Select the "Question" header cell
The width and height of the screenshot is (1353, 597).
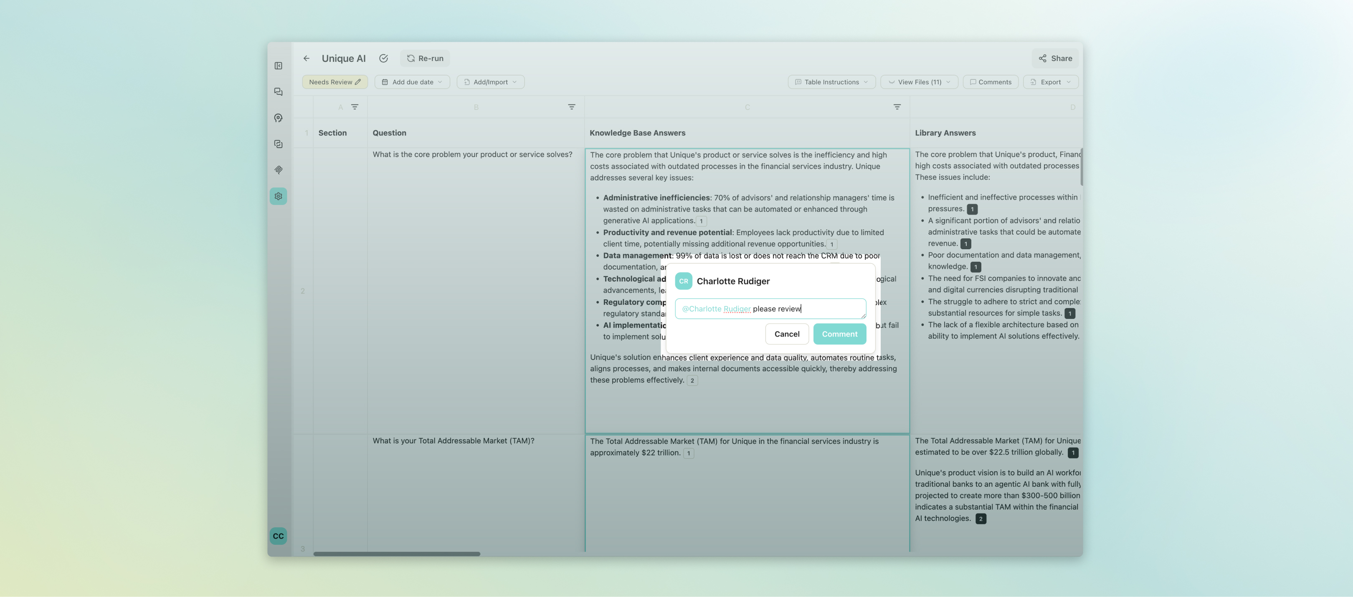(x=476, y=133)
